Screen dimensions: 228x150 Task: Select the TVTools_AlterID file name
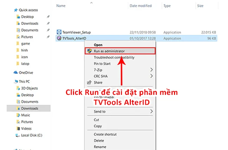coord(74,38)
